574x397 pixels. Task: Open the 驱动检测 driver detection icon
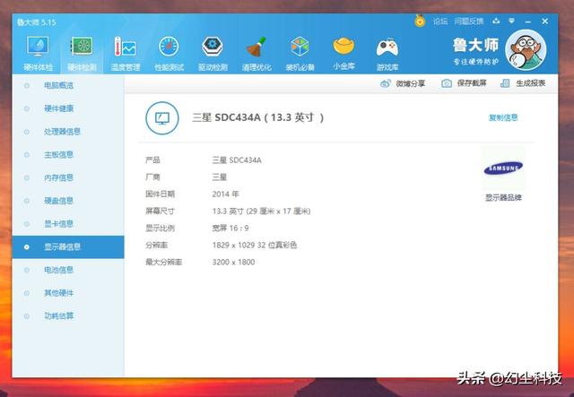point(213,46)
